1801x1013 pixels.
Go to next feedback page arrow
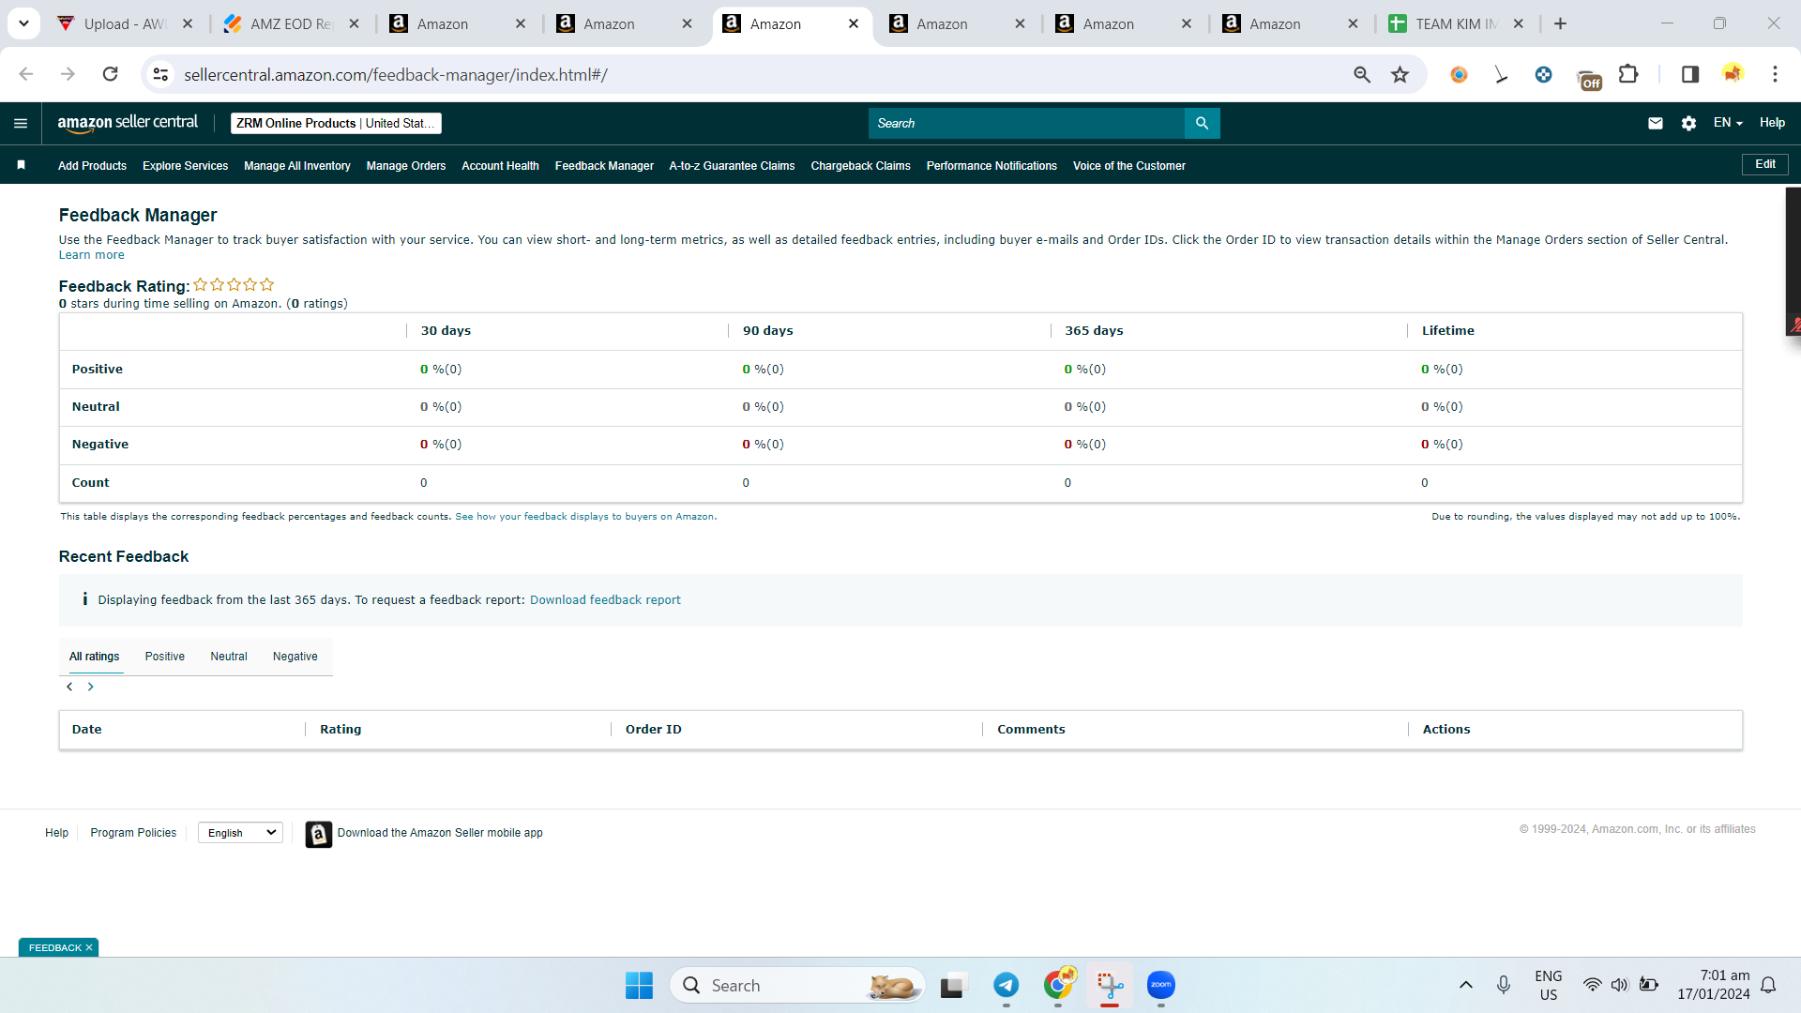(91, 687)
